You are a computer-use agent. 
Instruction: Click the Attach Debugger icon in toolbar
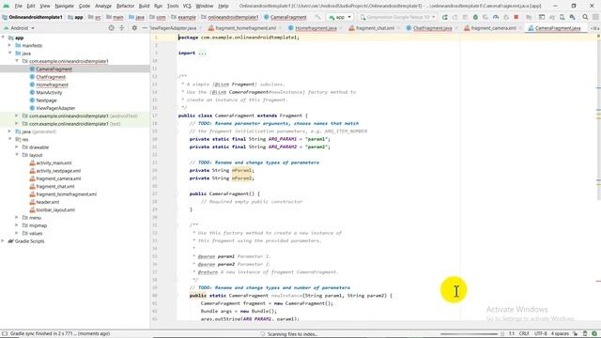point(506,17)
